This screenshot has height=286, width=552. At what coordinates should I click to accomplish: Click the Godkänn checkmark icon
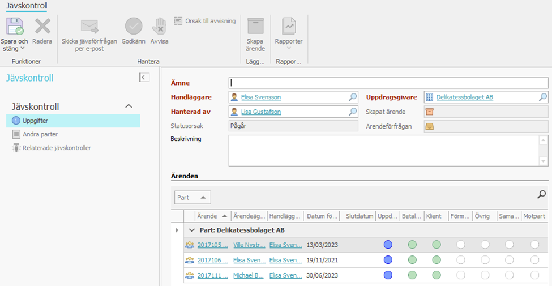134,27
